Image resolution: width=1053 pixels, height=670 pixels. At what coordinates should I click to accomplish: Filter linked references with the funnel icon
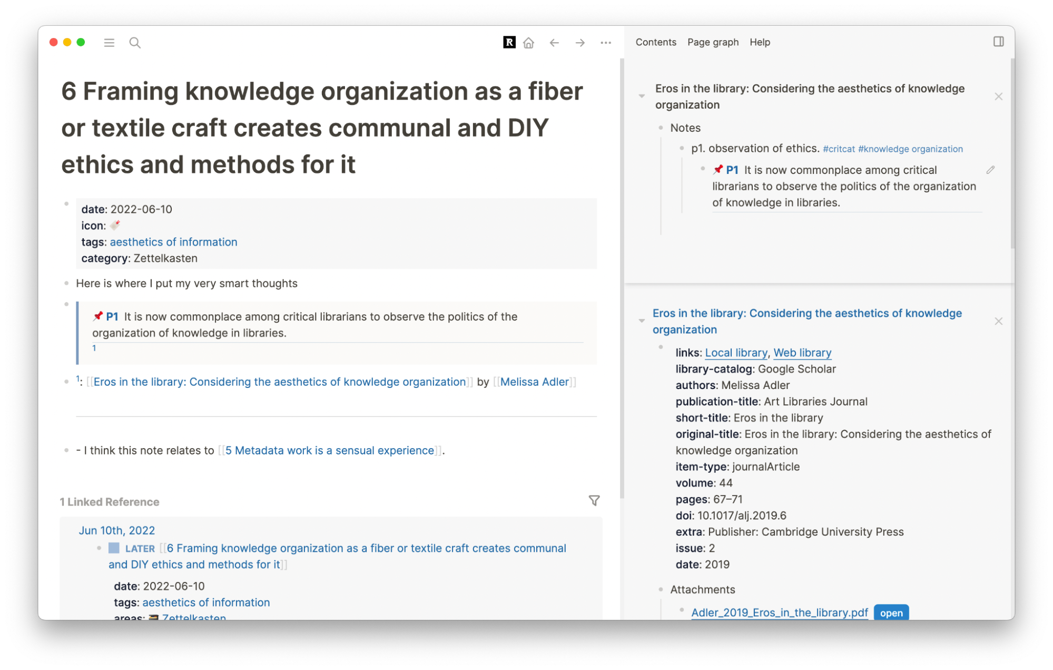(594, 500)
